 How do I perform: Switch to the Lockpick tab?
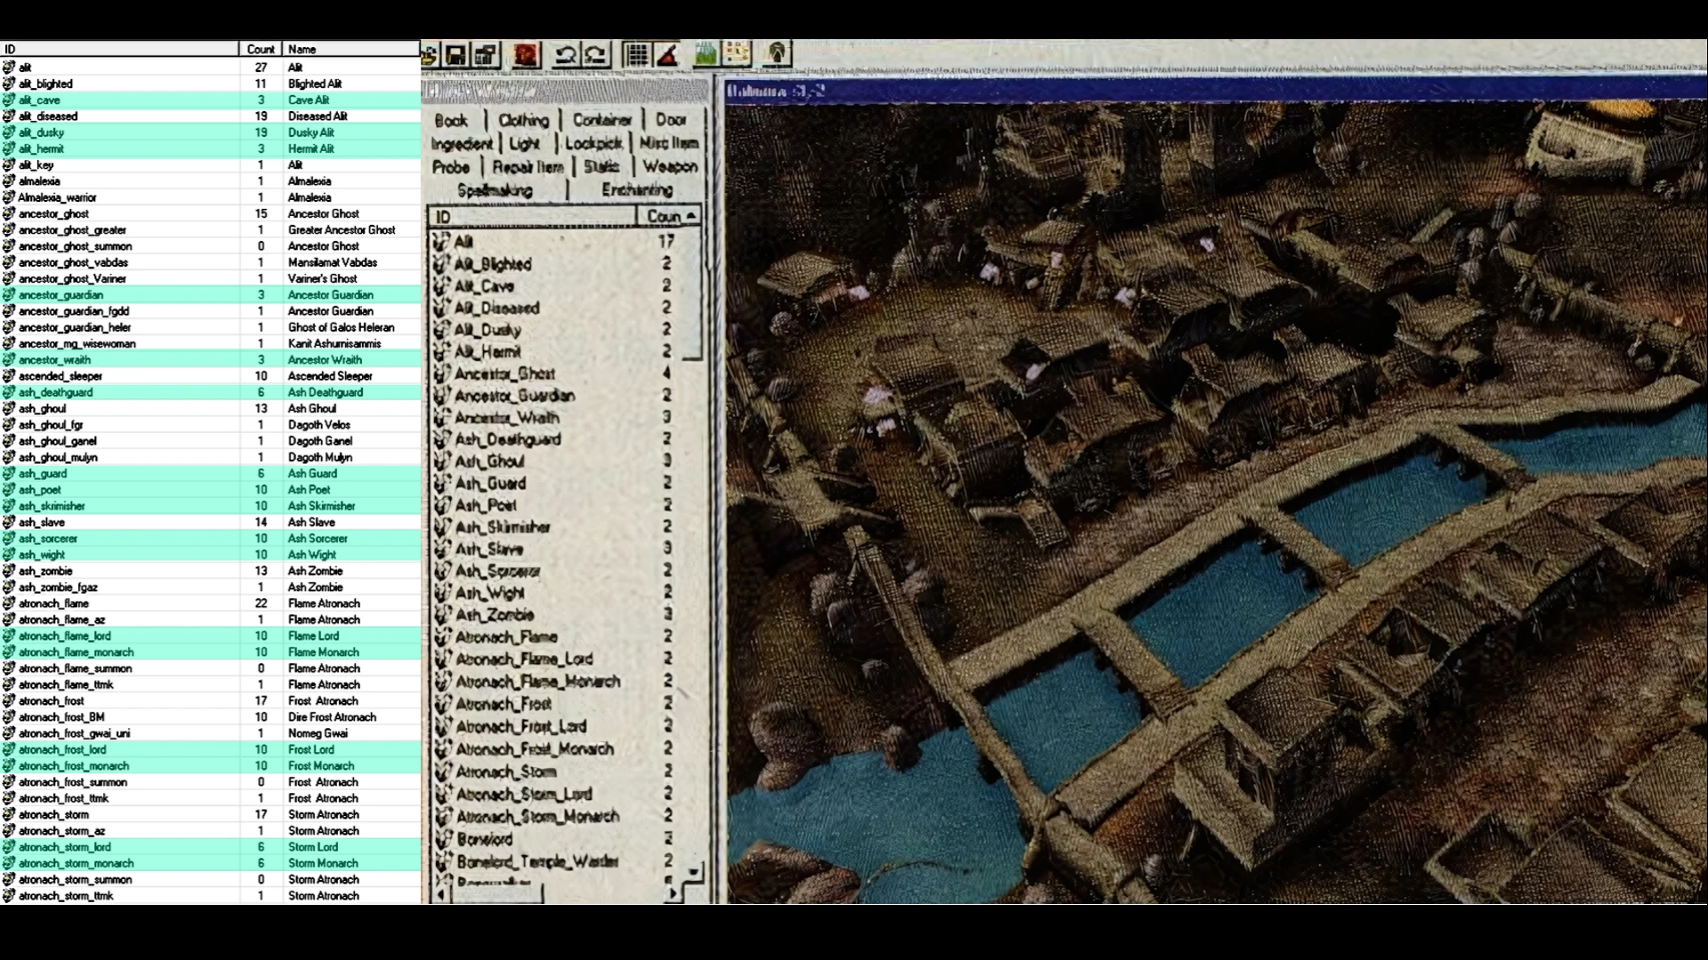(593, 143)
